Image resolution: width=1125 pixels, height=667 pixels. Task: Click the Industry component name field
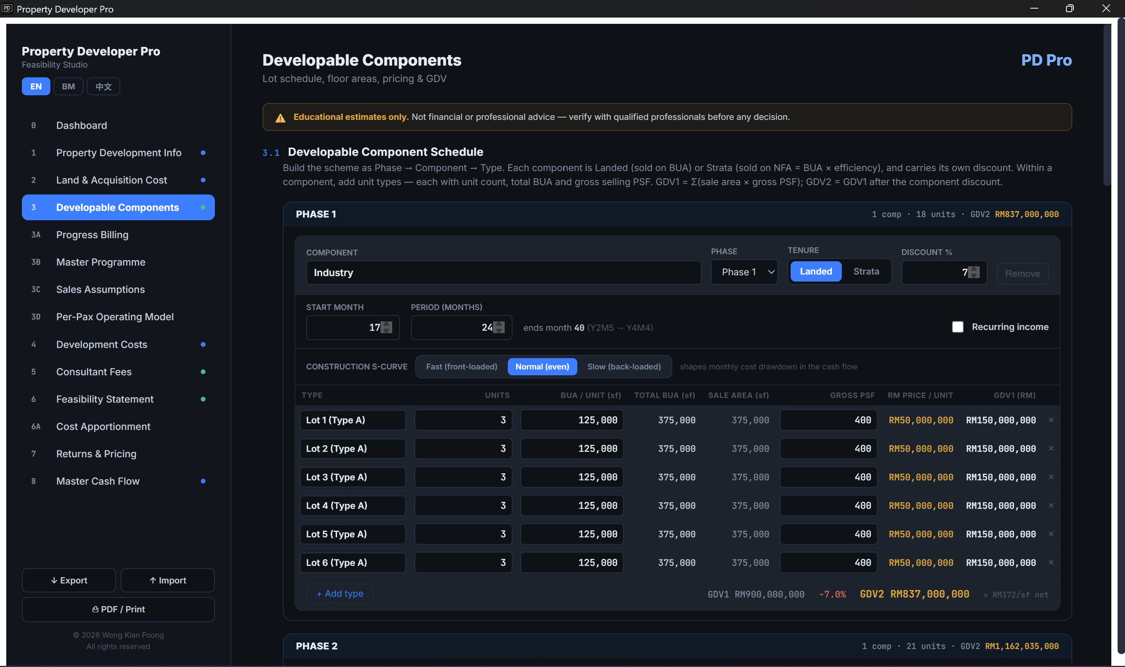(504, 272)
